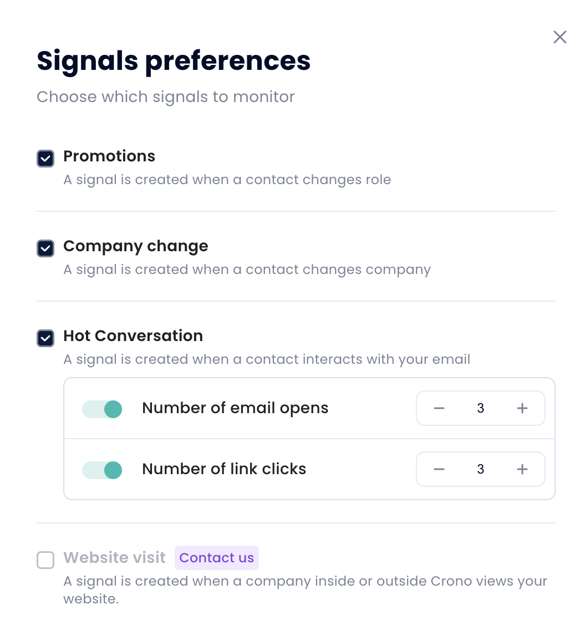The width and height of the screenshot is (580, 630).
Task: Increase link clicks count with plus icon
Action: 522,470
